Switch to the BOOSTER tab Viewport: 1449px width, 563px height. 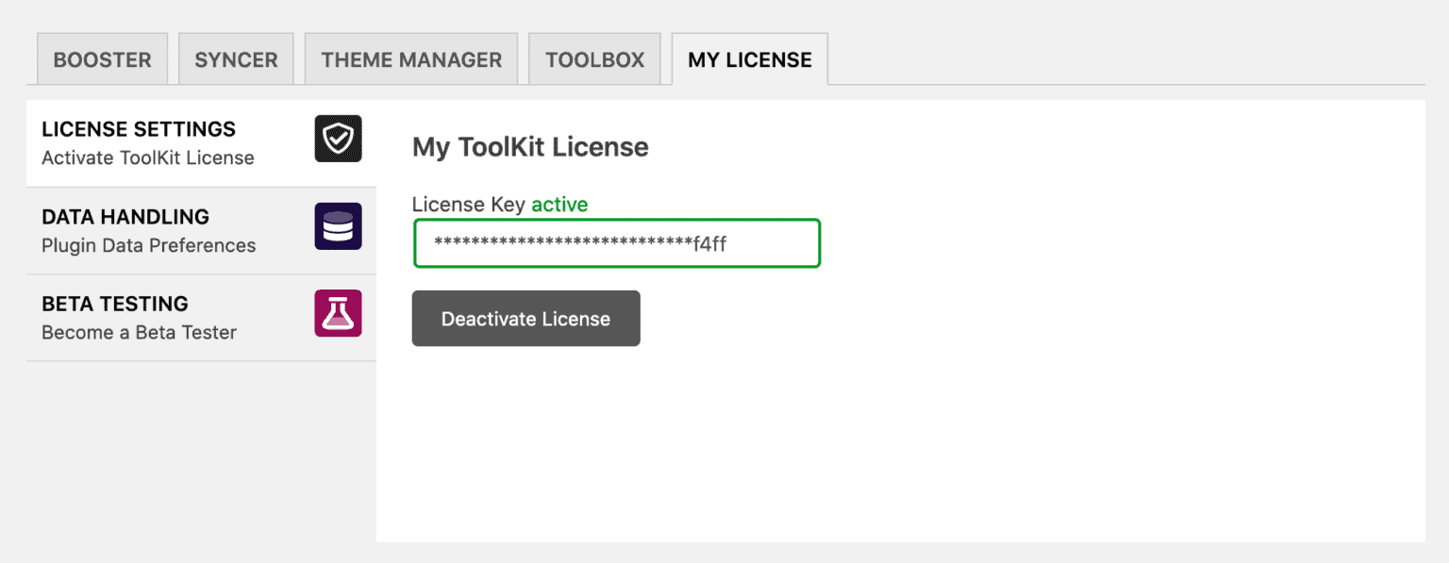(x=101, y=58)
